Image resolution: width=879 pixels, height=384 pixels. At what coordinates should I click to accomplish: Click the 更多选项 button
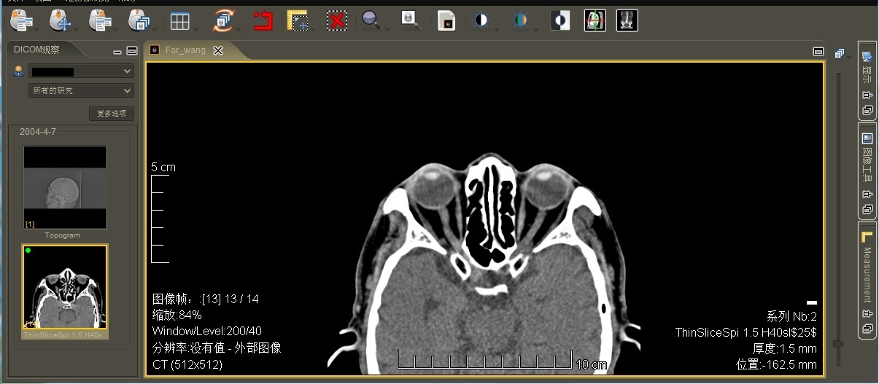pos(112,114)
